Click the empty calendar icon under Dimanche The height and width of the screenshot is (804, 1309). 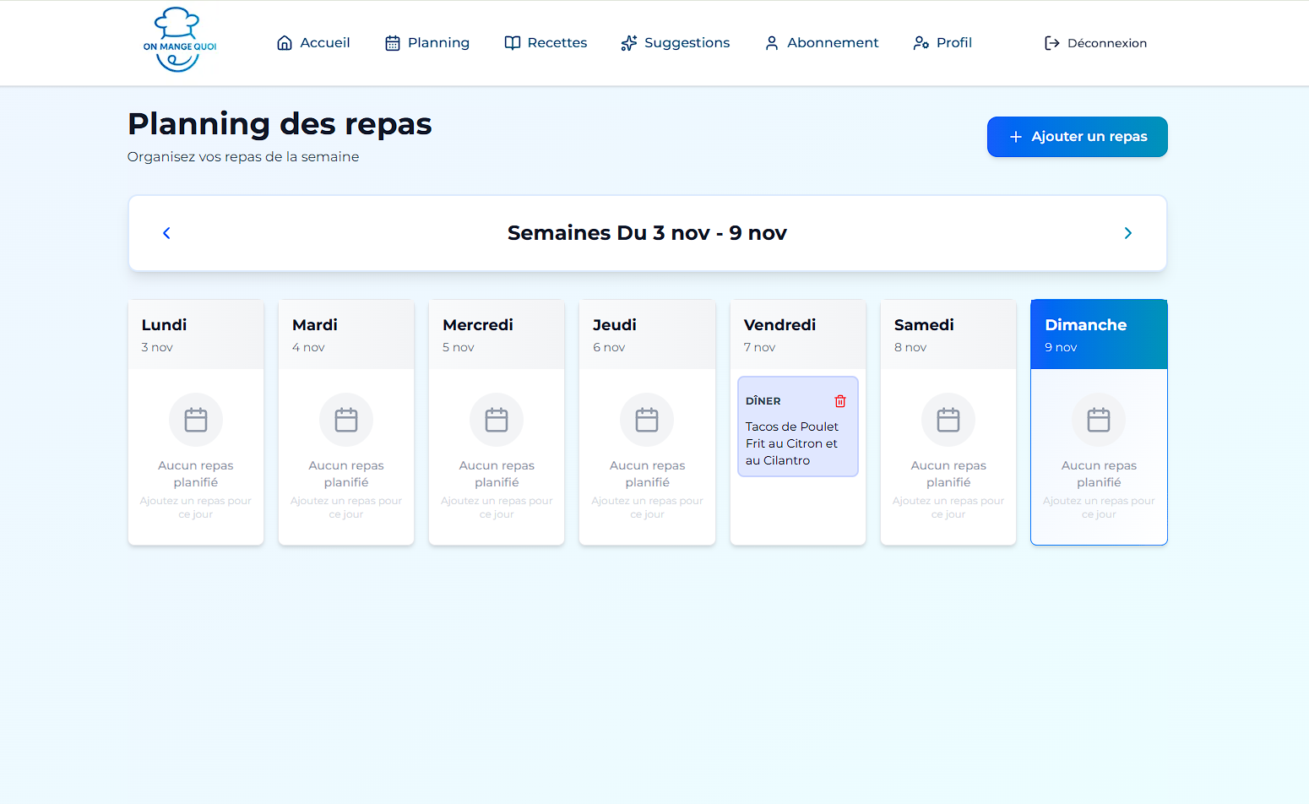click(1099, 420)
